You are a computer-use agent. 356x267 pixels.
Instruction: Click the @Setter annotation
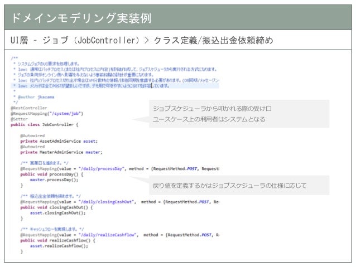click(19, 119)
